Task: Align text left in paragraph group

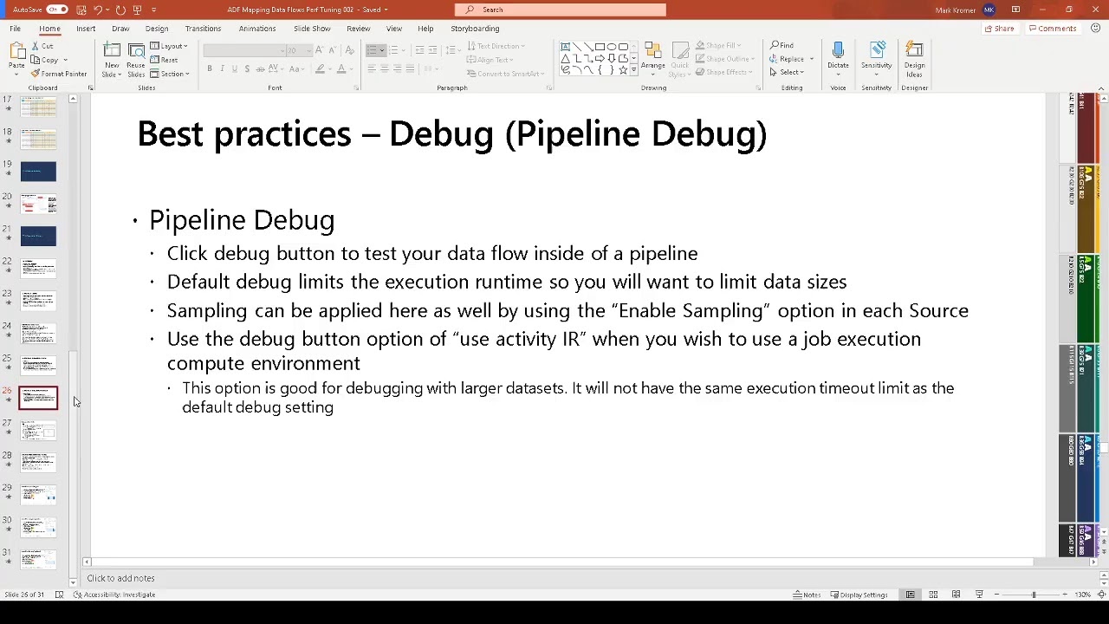Action: (372, 68)
